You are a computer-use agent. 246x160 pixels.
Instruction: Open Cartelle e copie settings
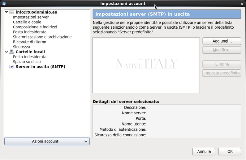[27, 22]
